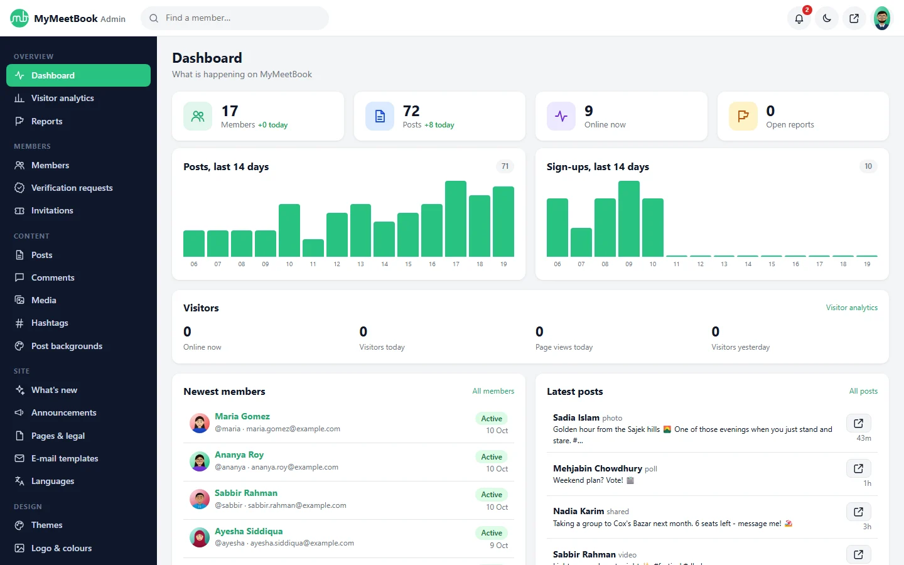Go to Posts under Content
904x565 pixels.
coord(78,255)
